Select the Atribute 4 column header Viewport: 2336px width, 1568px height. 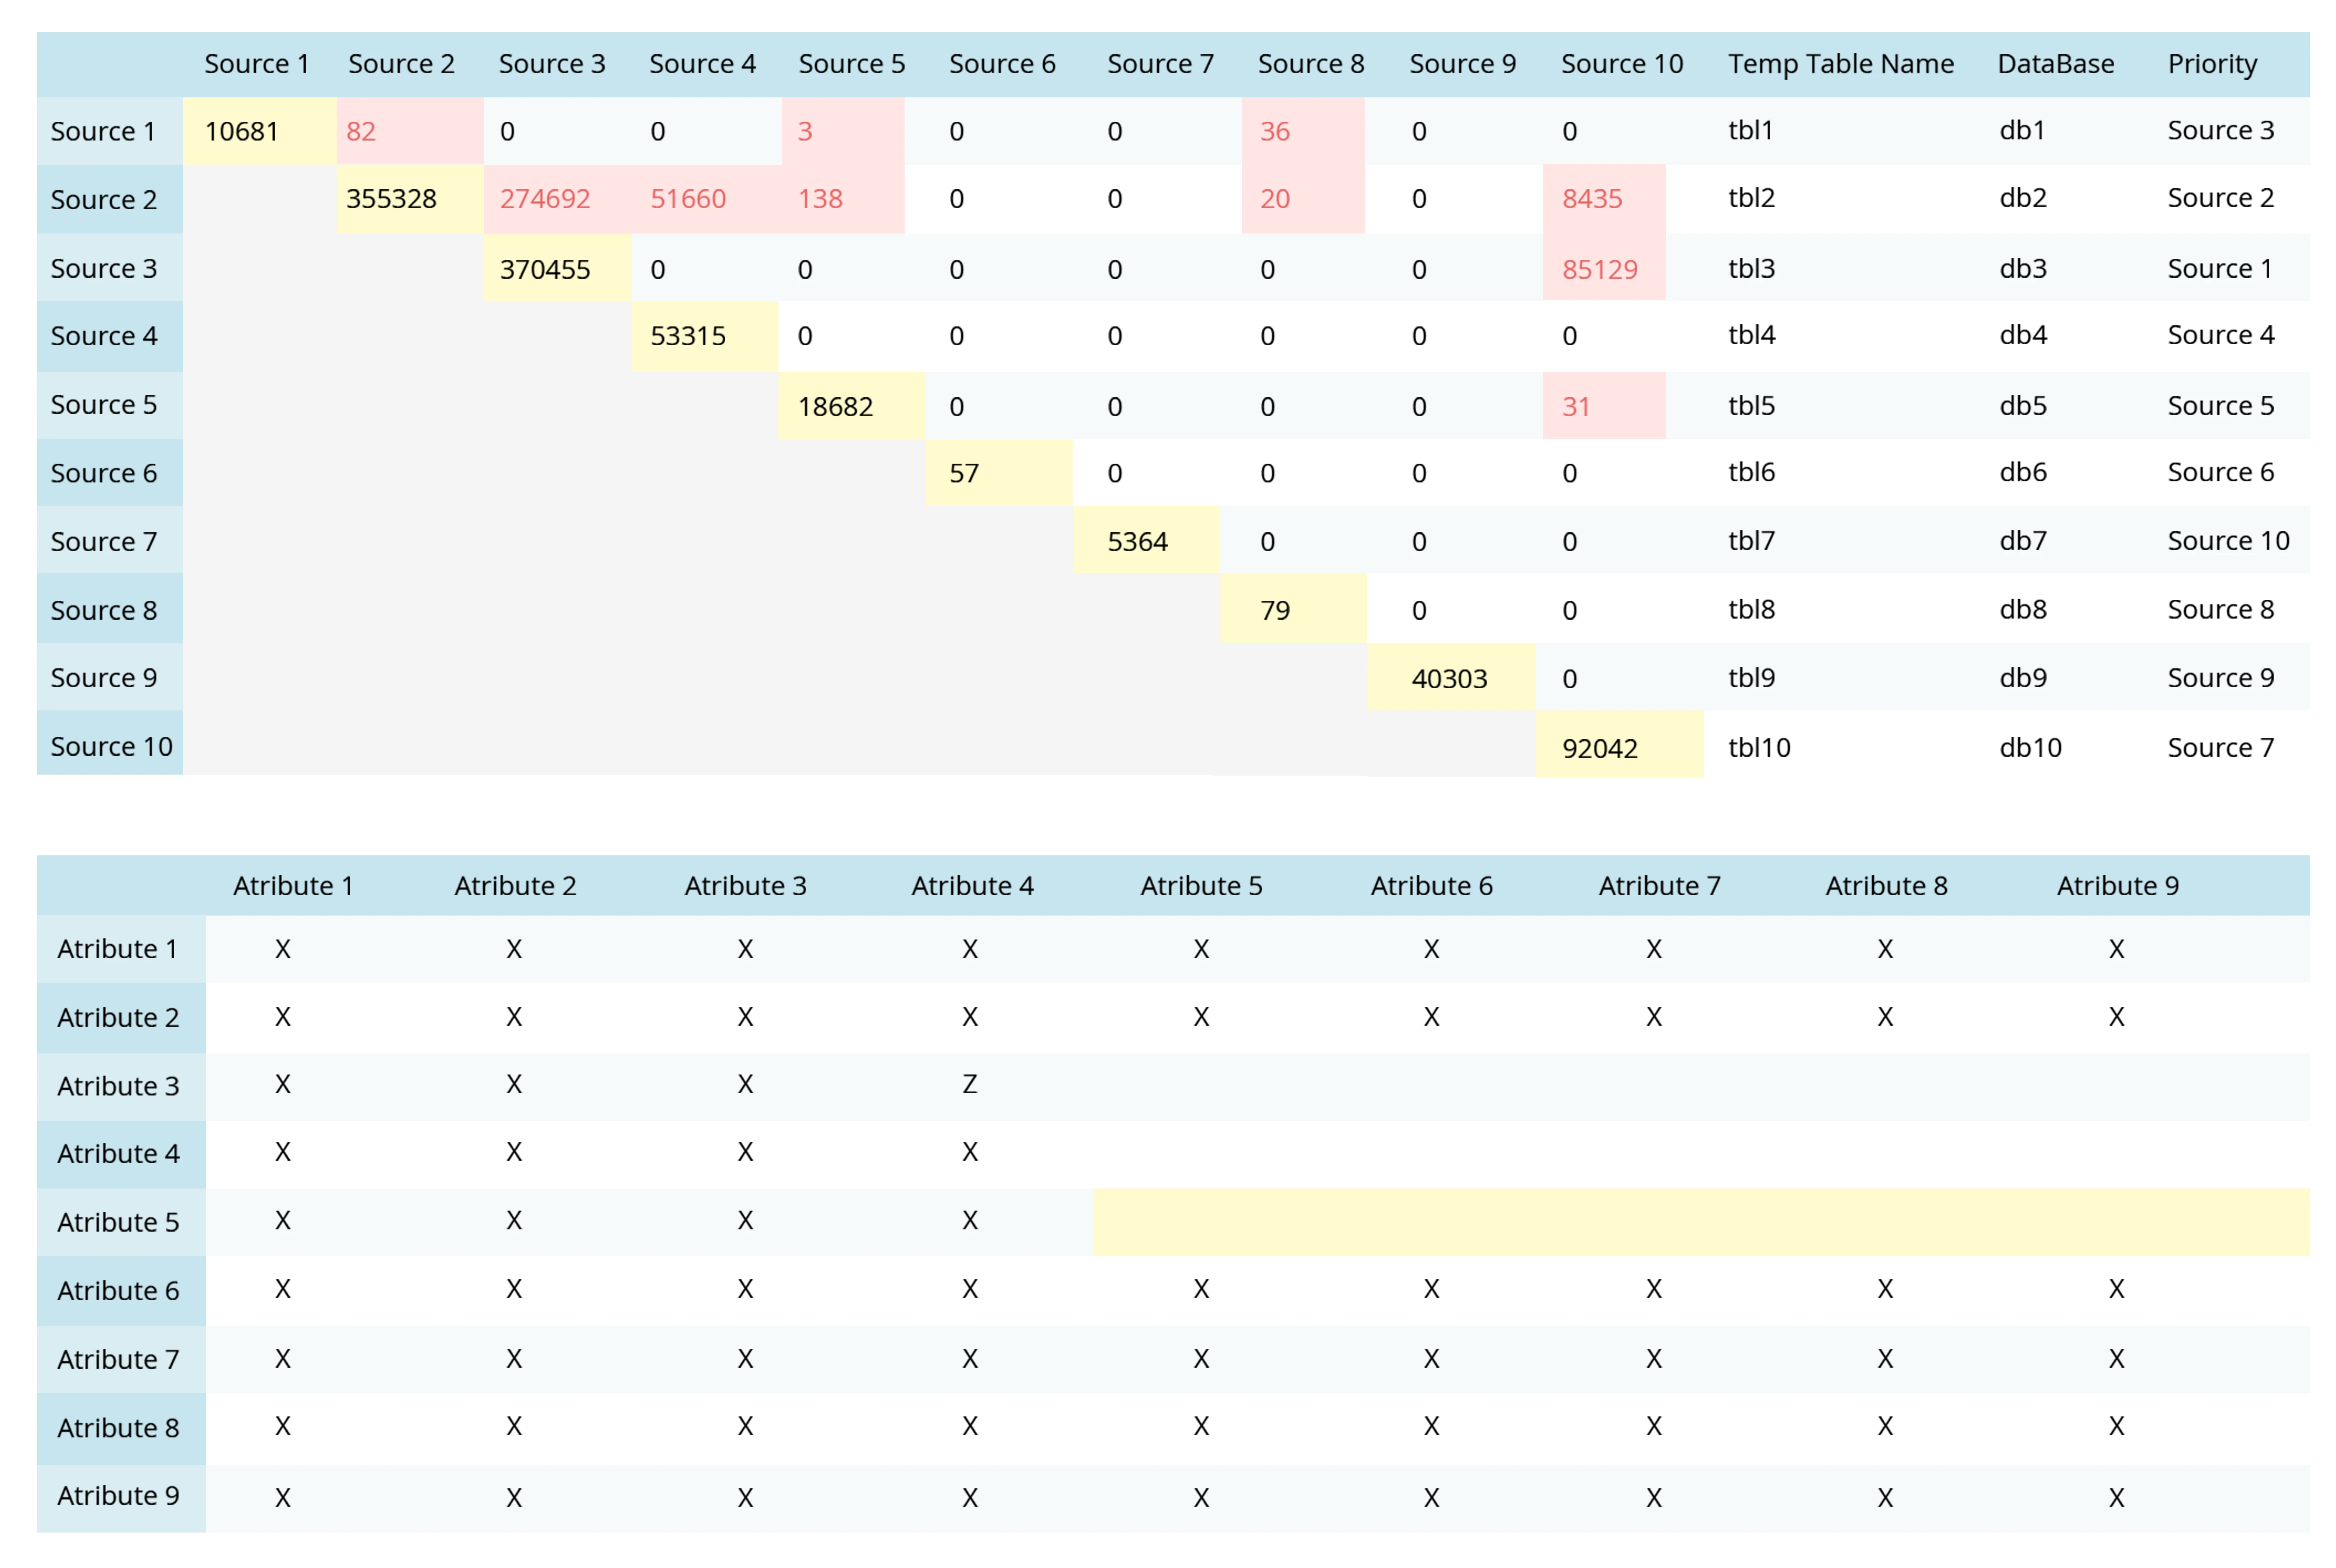tap(972, 886)
